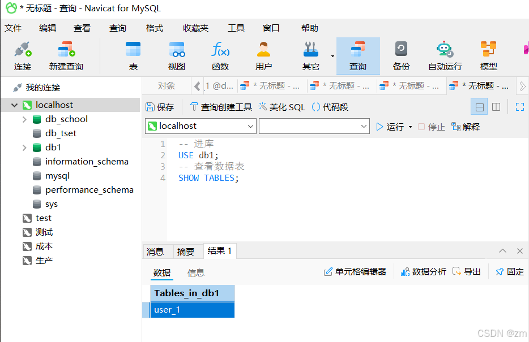Switch to the 消息 (Messages) tab
The image size is (529, 342).
pos(157,251)
